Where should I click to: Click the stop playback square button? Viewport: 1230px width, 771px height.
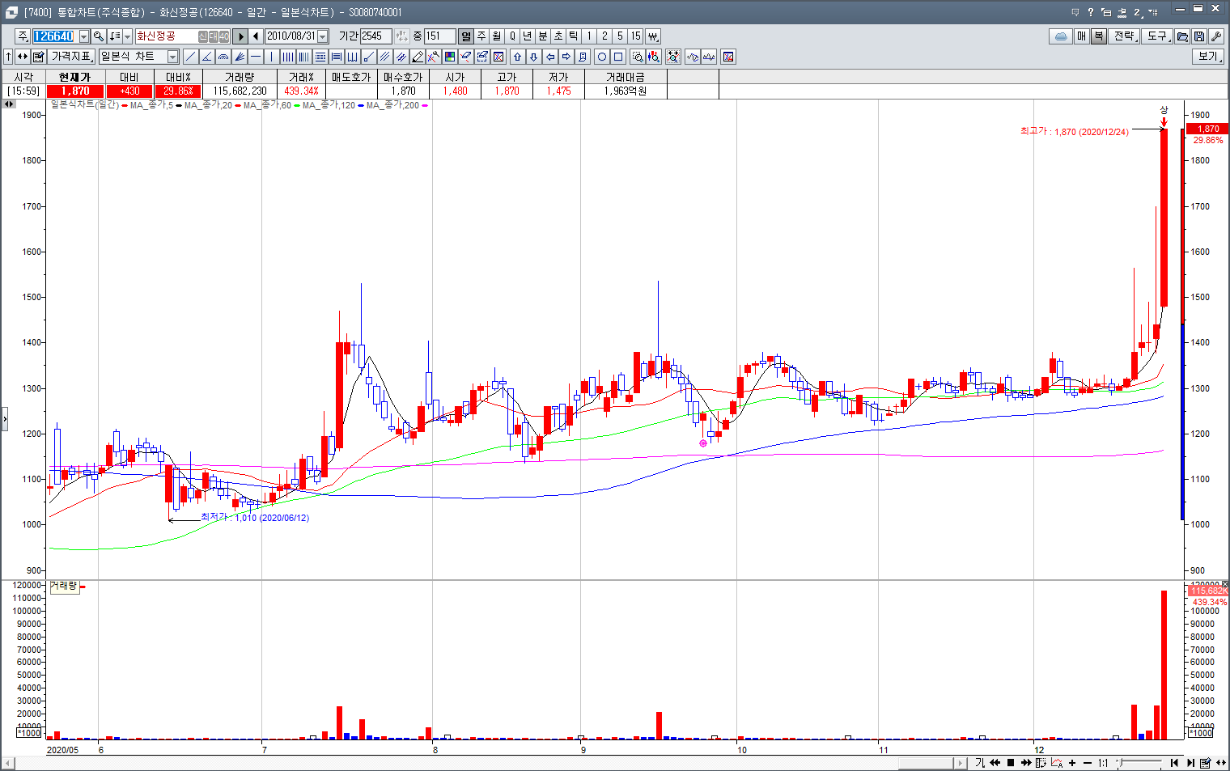pos(1011,763)
